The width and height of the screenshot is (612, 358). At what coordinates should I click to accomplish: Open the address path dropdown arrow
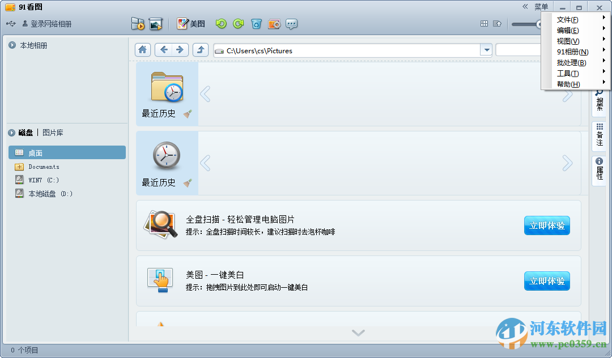486,50
